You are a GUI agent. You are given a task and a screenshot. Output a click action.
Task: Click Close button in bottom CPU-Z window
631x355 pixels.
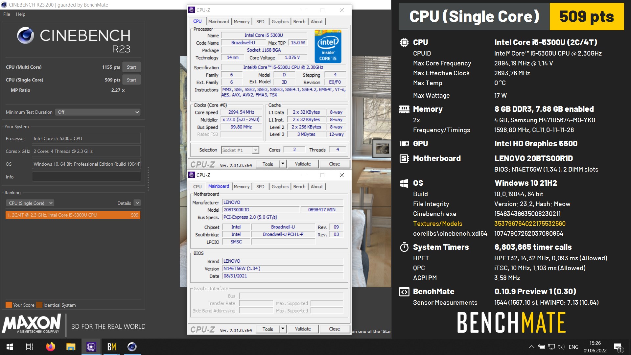pyautogui.click(x=335, y=329)
